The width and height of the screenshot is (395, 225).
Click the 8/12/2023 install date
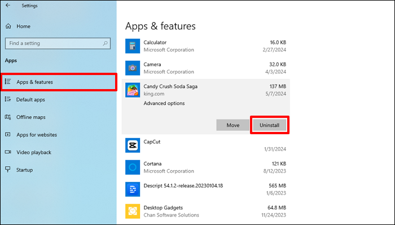(275, 171)
